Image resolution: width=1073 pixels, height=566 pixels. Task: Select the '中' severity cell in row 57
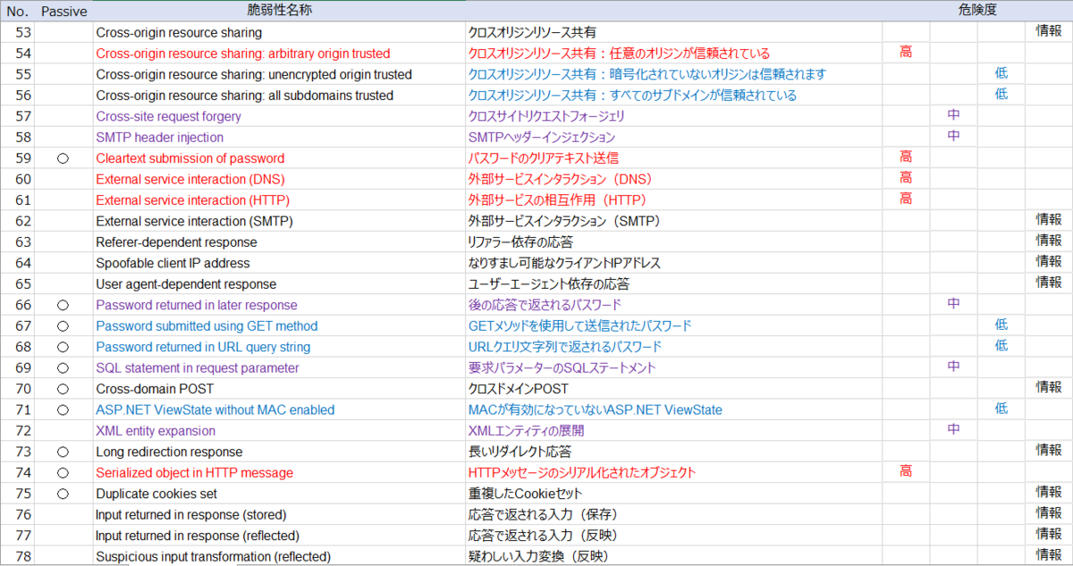point(953,116)
